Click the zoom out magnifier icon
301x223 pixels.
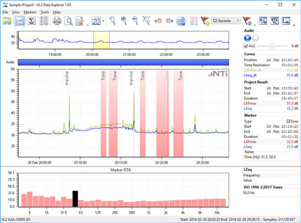click(x=136, y=20)
